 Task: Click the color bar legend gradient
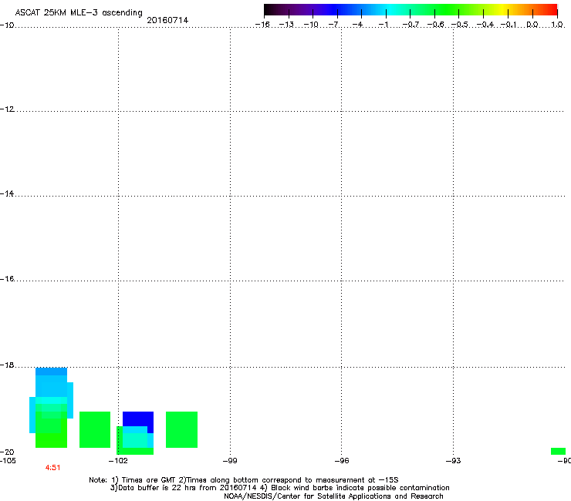point(411,9)
